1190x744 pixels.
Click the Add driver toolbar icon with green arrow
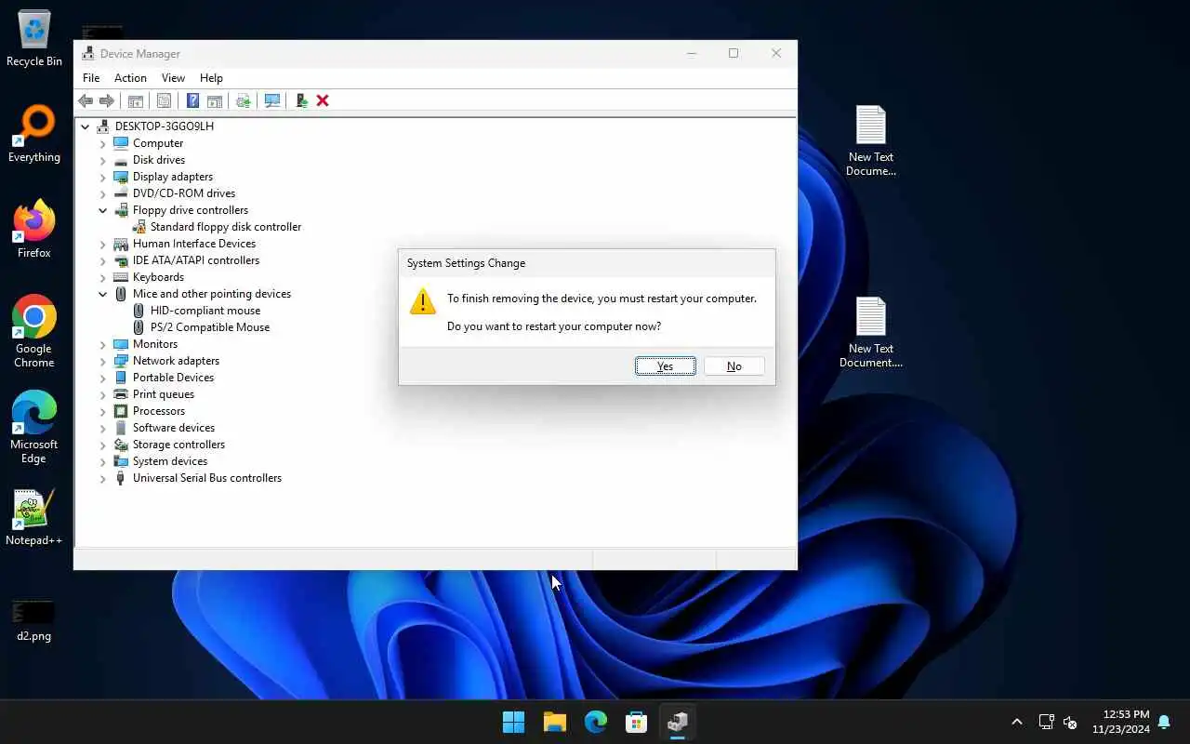click(301, 100)
